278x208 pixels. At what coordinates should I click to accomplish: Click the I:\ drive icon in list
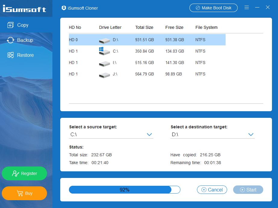click(104, 64)
